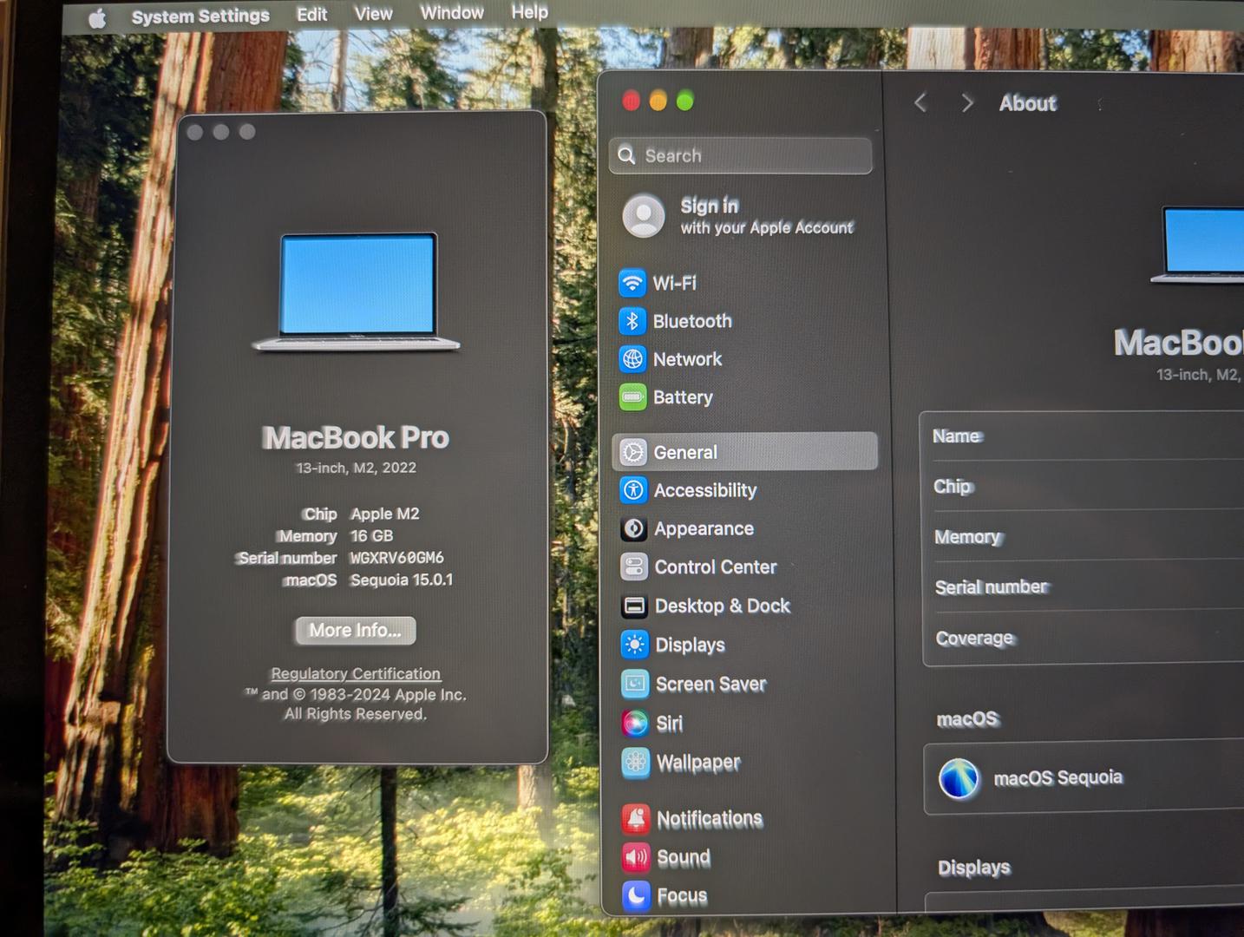Viewport: 1244px width, 937px height.
Task: Open the Window menu
Action: point(452,12)
